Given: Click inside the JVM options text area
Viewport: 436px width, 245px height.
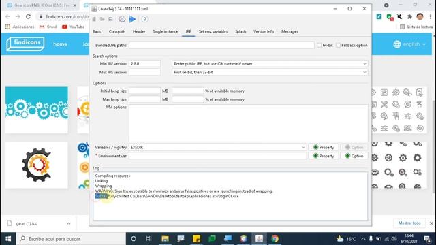Looking at the screenshot, I should point(248,123).
